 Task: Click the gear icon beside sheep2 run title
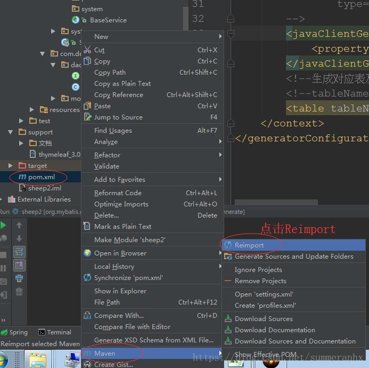tap(15, 211)
